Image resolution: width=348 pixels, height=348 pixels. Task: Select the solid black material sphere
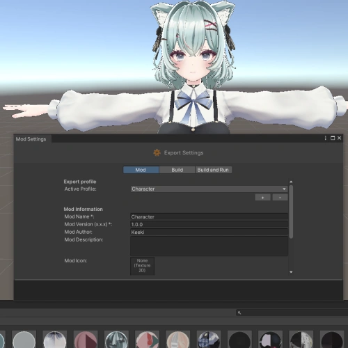(239, 340)
